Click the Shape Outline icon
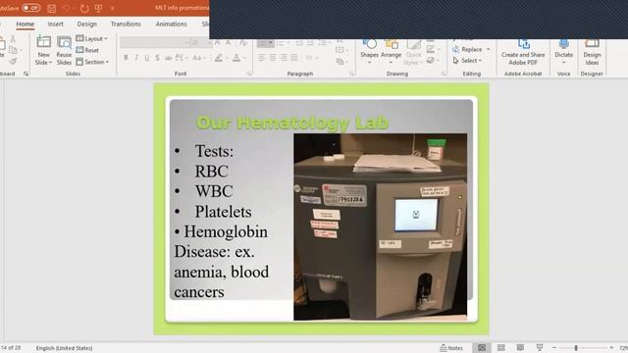 (x=431, y=49)
